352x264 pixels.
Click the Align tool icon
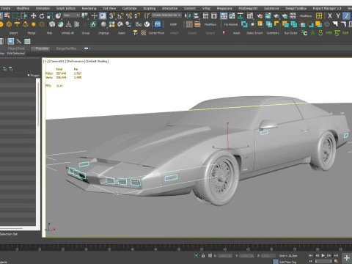pyautogui.click(x=196, y=16)
